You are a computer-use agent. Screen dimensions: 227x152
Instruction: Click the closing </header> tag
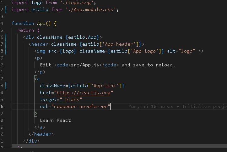[41, 134]
